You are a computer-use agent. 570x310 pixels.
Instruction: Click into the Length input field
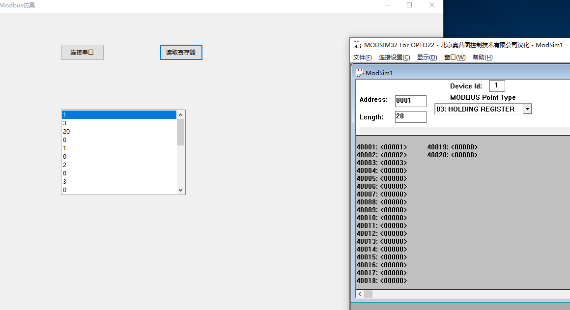point(410,117)
